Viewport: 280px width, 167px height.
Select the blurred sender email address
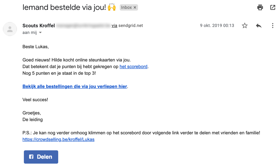point(83,26)
